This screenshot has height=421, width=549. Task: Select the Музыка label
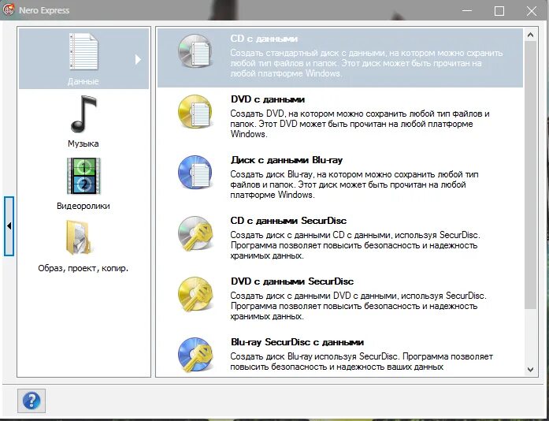pyautogui.click(x=83, y=143)
